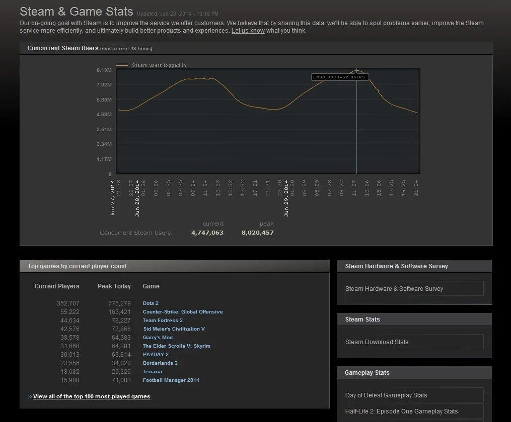Screen dimensions: 511x422
Task: Open the Borderlands 2 link
Action: coord(160,363)
